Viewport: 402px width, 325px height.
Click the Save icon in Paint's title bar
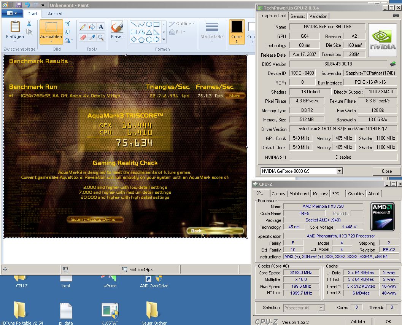19,5
